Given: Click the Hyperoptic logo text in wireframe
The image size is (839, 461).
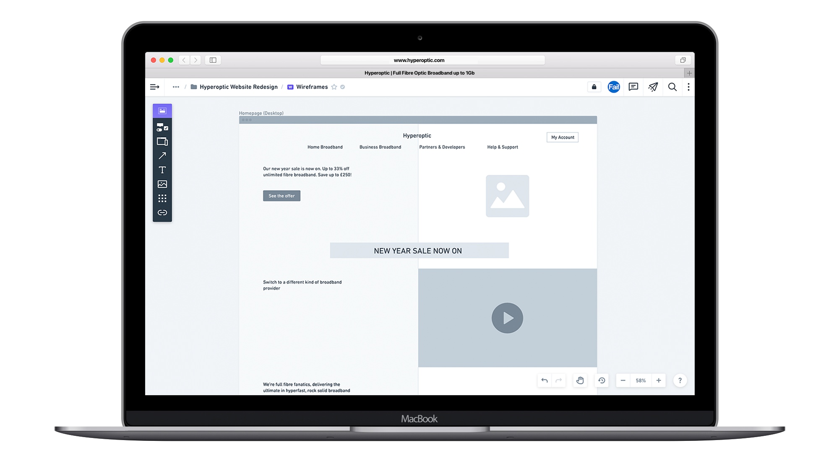Looking at the screenshot, I should click(x=417, y=135).
